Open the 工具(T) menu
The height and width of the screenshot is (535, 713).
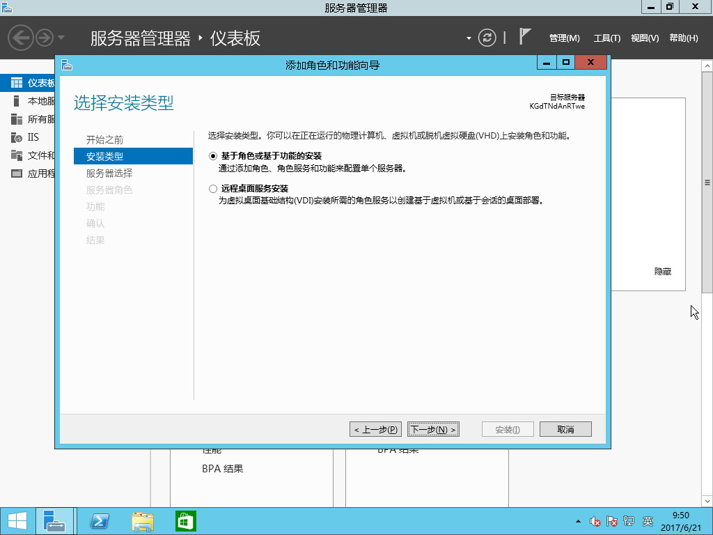click(x=606, y=38)
